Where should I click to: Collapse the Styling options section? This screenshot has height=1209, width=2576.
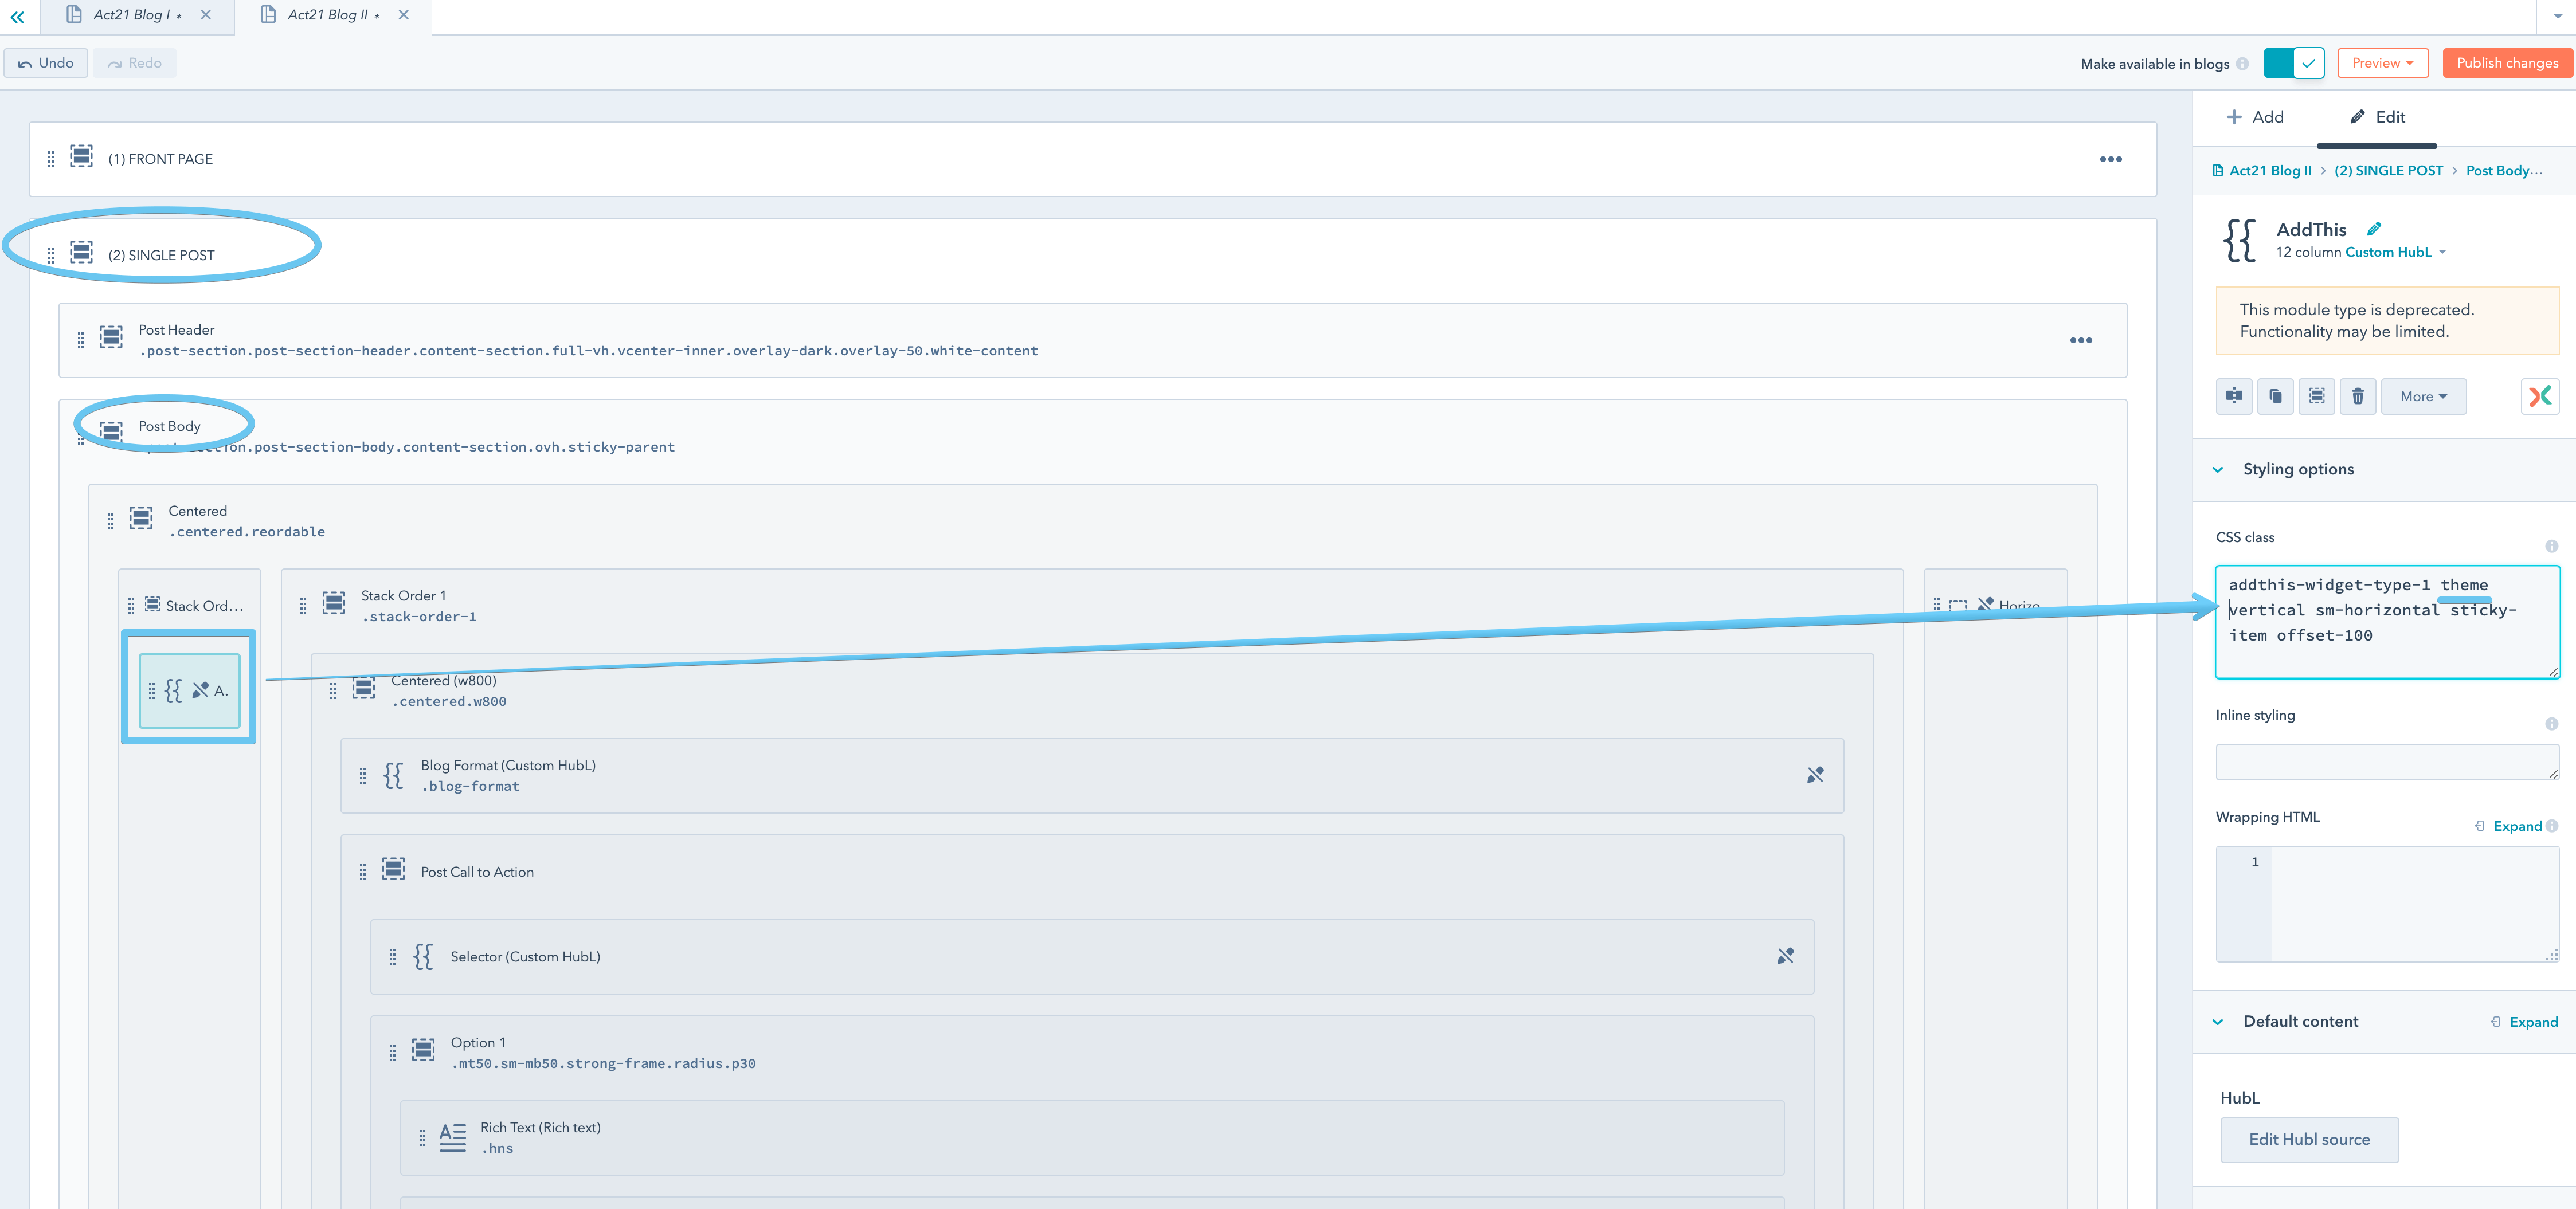[2218, 469]
